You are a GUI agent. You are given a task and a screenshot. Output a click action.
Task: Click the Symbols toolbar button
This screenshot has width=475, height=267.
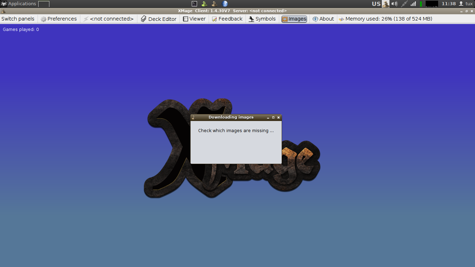point(262,19)
